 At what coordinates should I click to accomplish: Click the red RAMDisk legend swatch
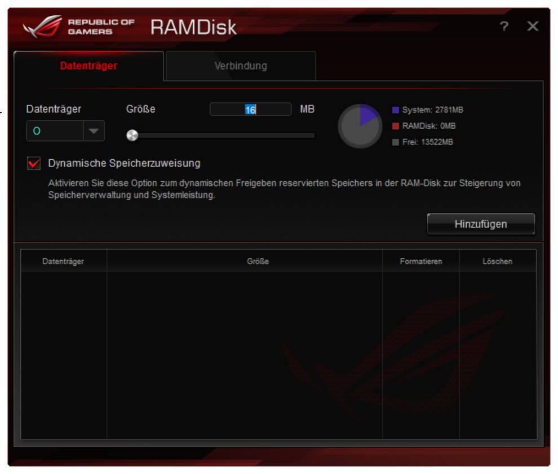tap(395, 126)
